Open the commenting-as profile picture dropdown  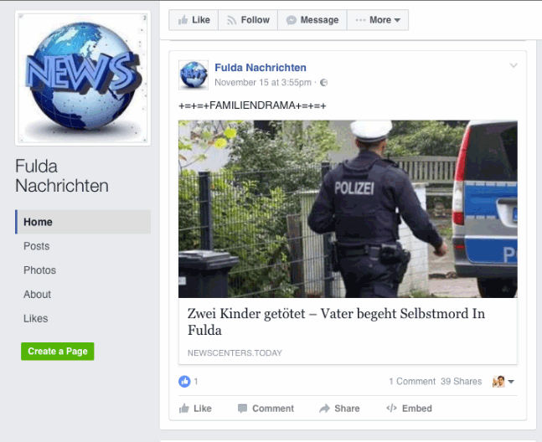coord(503,382)
